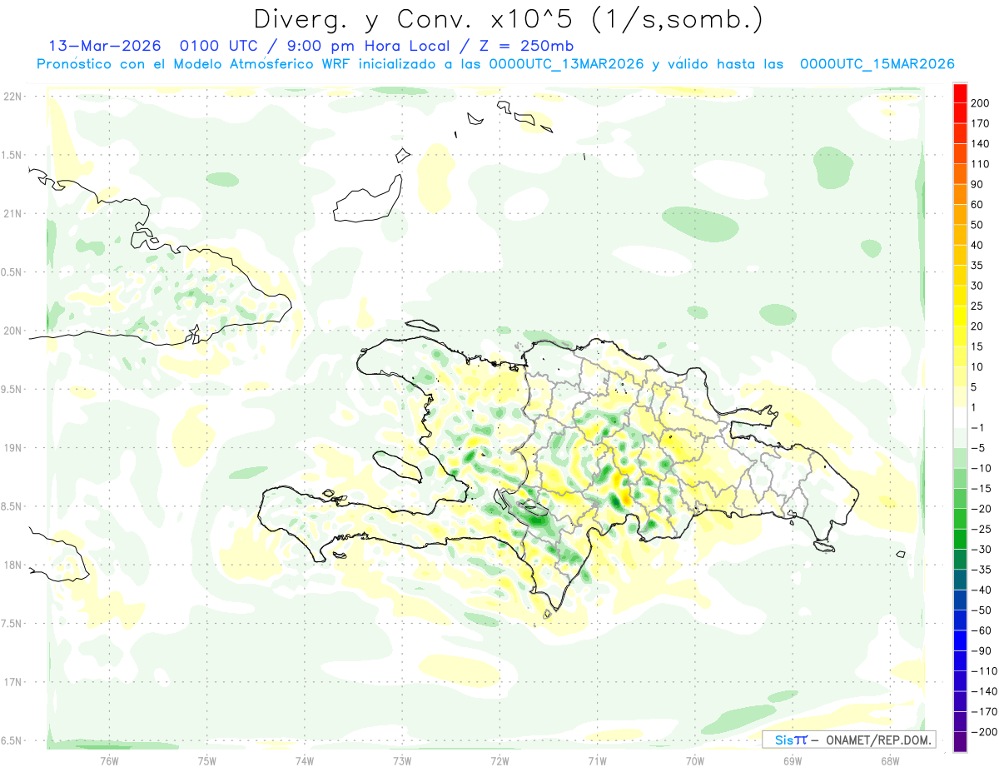Viewport: 999px width, 772px height.
Task: Pick the green swatch between -30 and -25
Action: [960, 540]
